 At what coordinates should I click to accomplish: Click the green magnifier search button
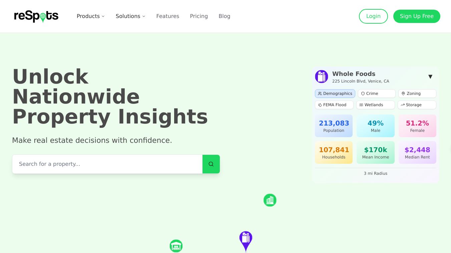[211, 164]
